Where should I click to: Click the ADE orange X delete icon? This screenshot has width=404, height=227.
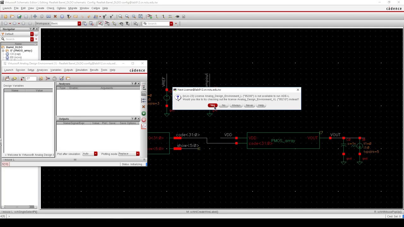144,107
